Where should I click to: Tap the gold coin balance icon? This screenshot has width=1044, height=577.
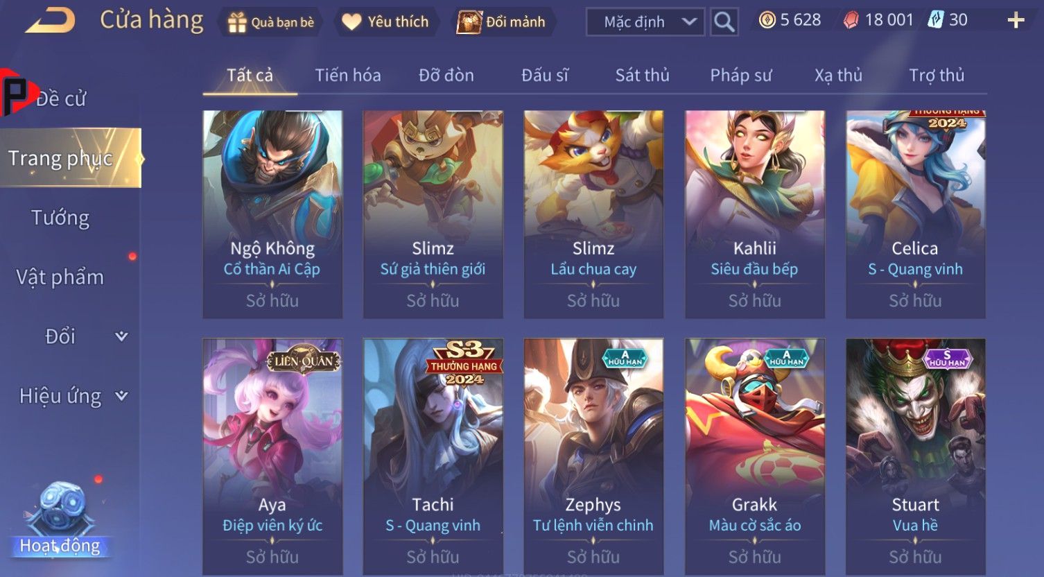(x=767, y=20)
